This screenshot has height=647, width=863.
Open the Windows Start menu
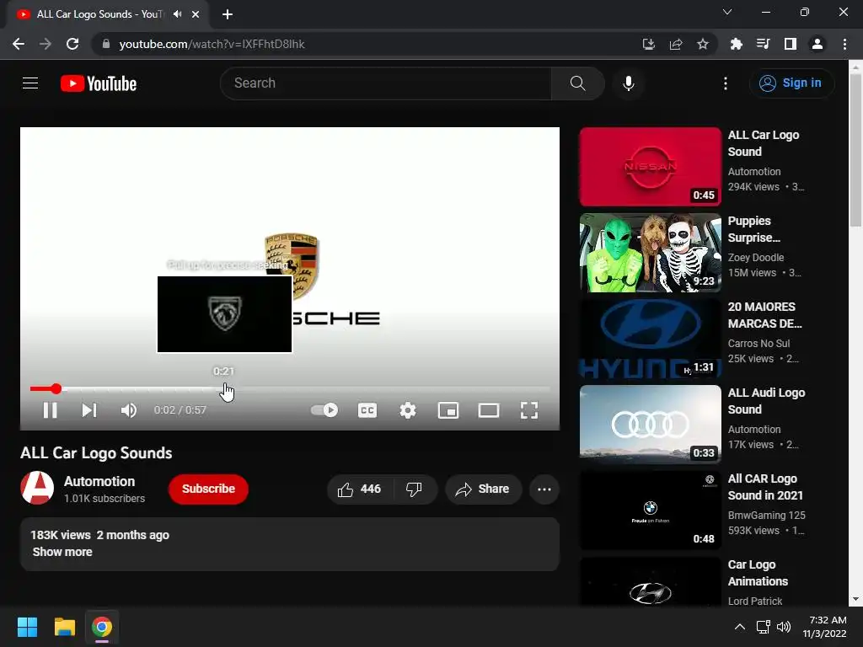point(27,627)
